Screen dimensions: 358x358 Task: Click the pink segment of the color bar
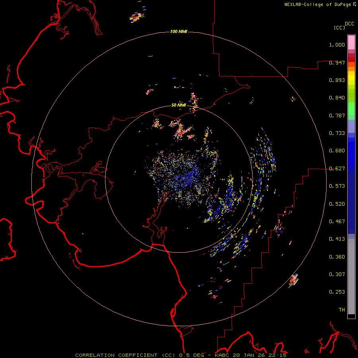tap(351, 43)
